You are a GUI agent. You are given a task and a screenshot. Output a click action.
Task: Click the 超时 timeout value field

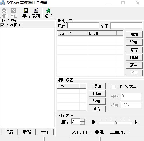(x=75, y=122)
